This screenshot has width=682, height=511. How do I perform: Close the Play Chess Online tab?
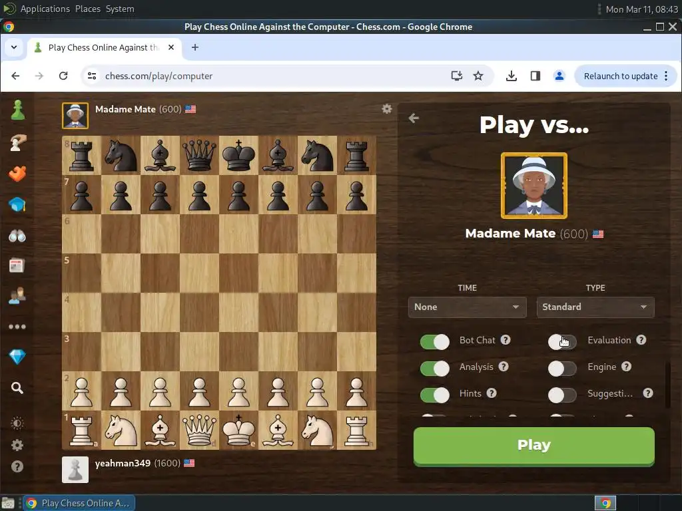(x=171, y=47)
